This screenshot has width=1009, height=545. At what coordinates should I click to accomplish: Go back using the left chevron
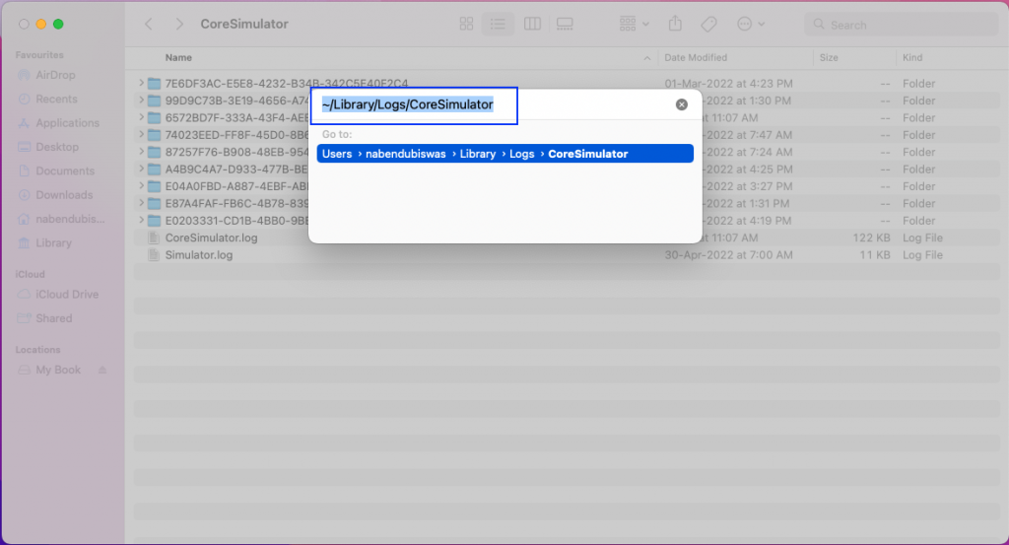(149, 25)
